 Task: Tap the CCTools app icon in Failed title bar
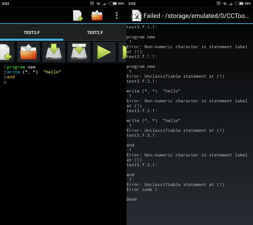pos(136,16)
